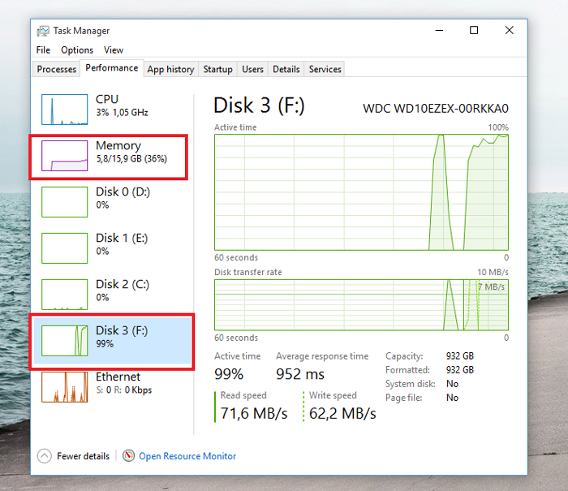The image size is (568, 491).
Task: Maximize the Task Manager window
Action: pyautogui.click(x=474, y=31)
